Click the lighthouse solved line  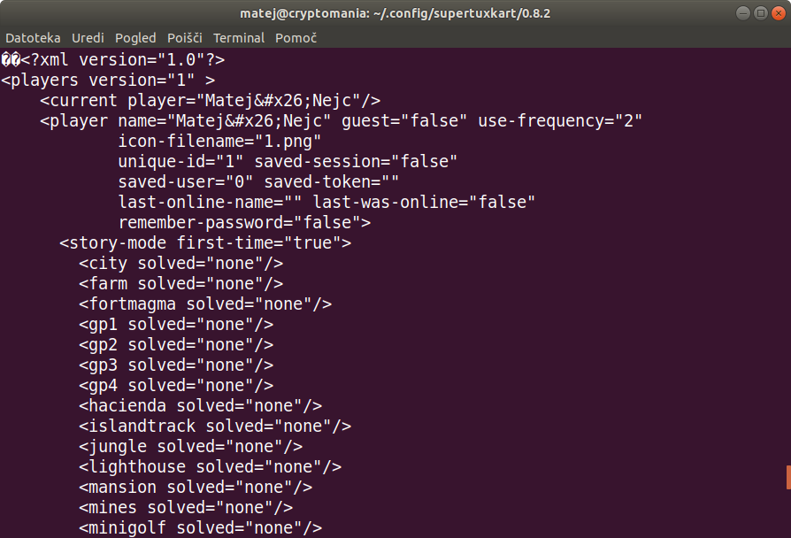(211, 467)
